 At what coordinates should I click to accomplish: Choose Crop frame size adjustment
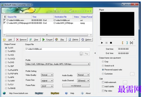coord(103,62)
